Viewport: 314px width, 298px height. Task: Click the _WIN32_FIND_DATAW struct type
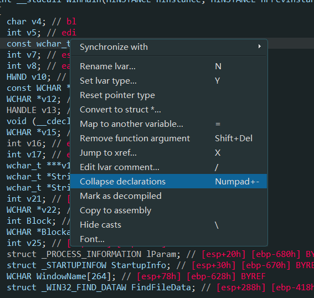coord(84,287)
